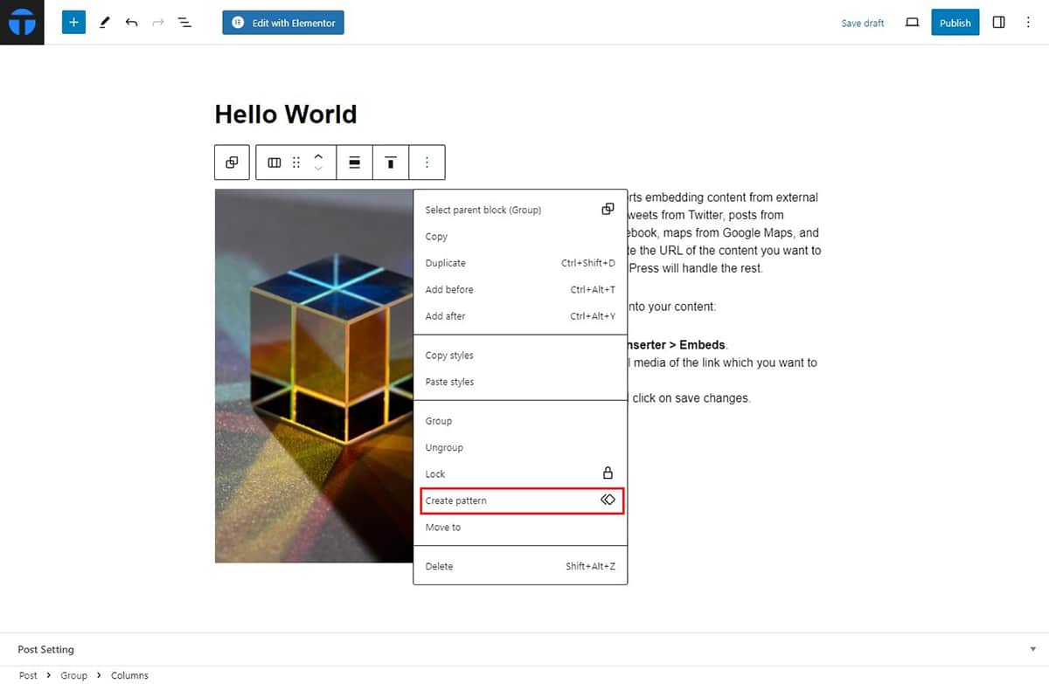Click the block drag handle
Screen dimensions: 1049x684
296,162
